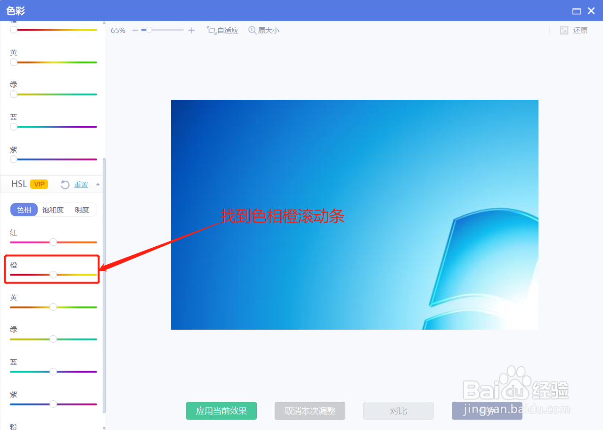Click the scrollbar down arrow at panel bottom

point(104,428)
